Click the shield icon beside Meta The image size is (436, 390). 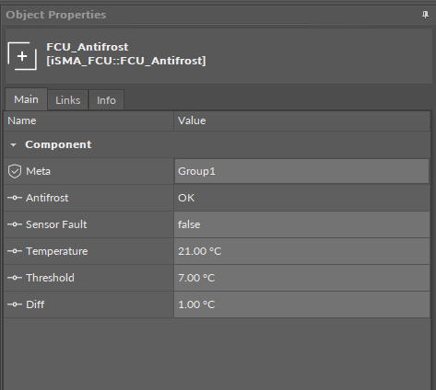(15, 171)
